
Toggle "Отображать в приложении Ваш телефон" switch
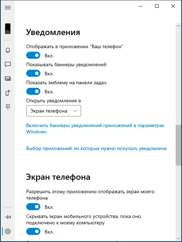point(33,55)
